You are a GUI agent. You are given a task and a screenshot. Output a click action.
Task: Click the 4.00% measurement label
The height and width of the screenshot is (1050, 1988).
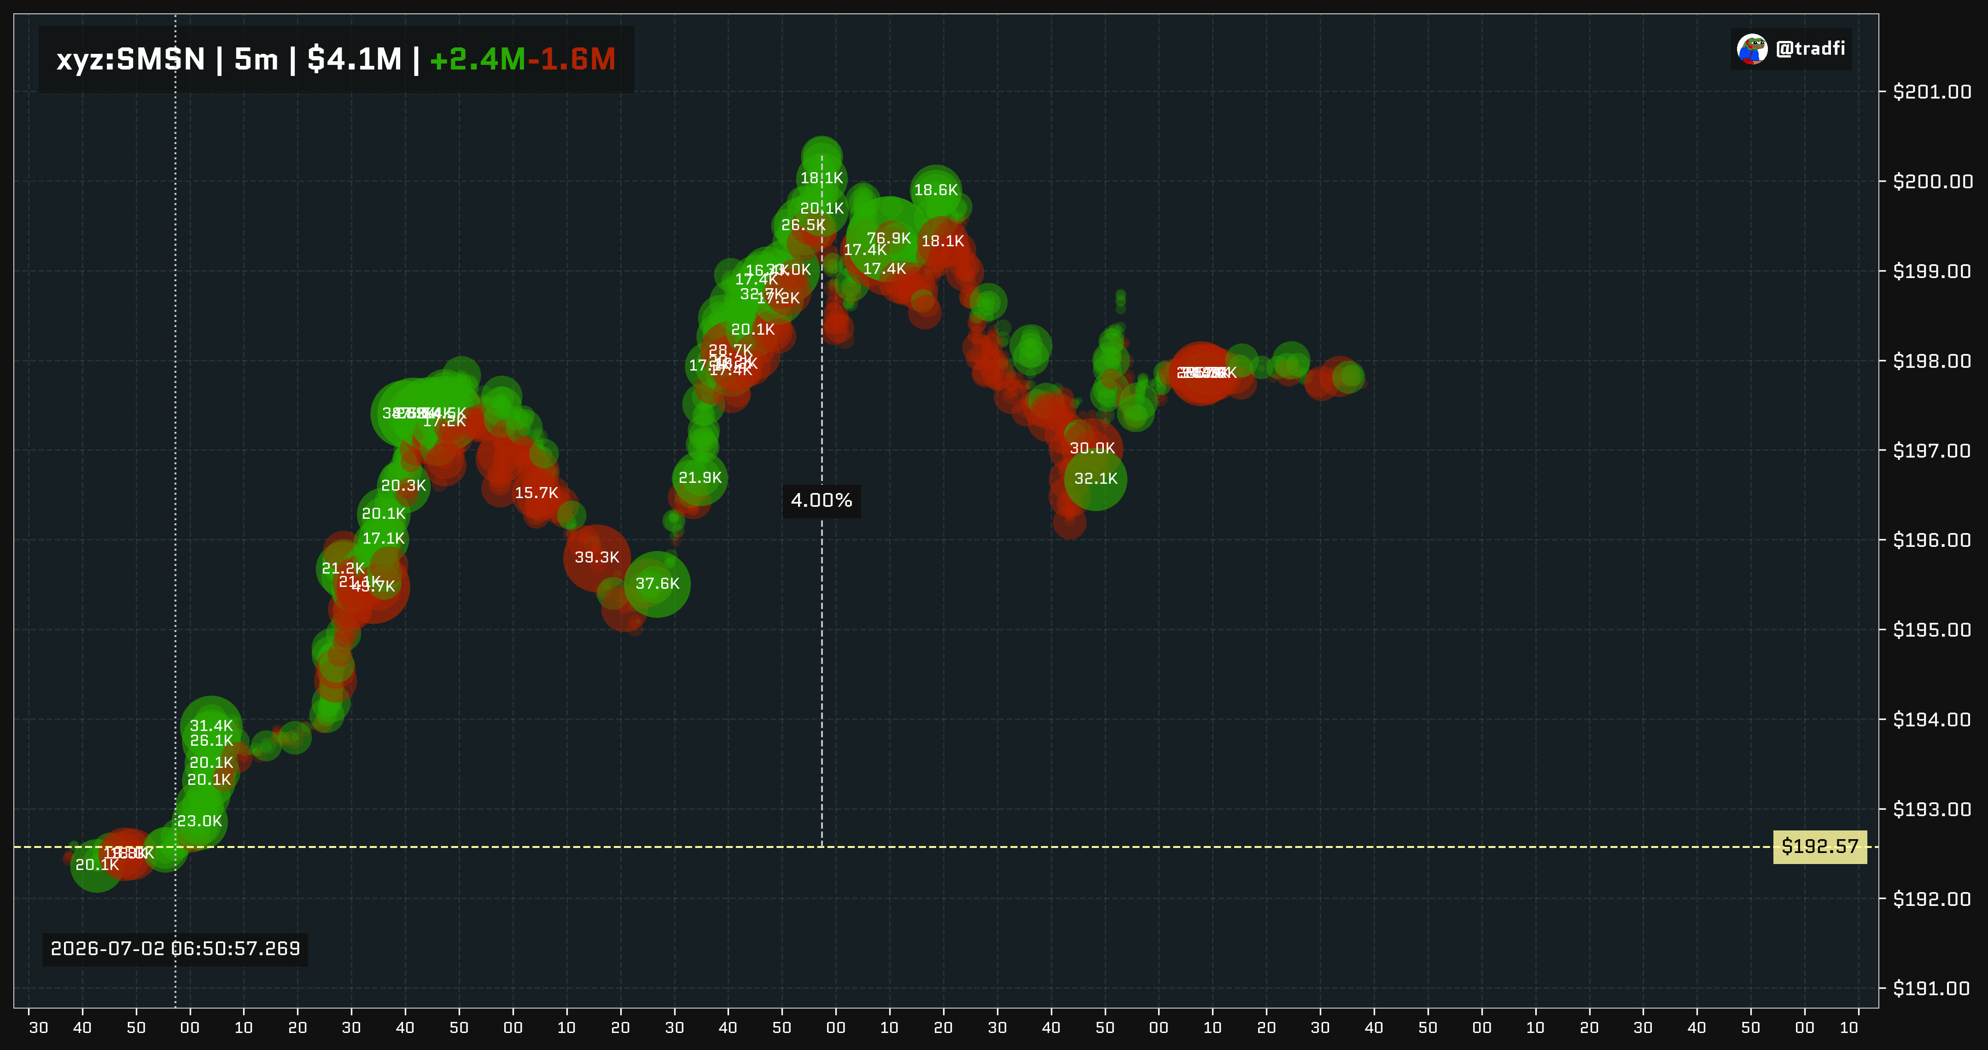click(x=821, y=501)
